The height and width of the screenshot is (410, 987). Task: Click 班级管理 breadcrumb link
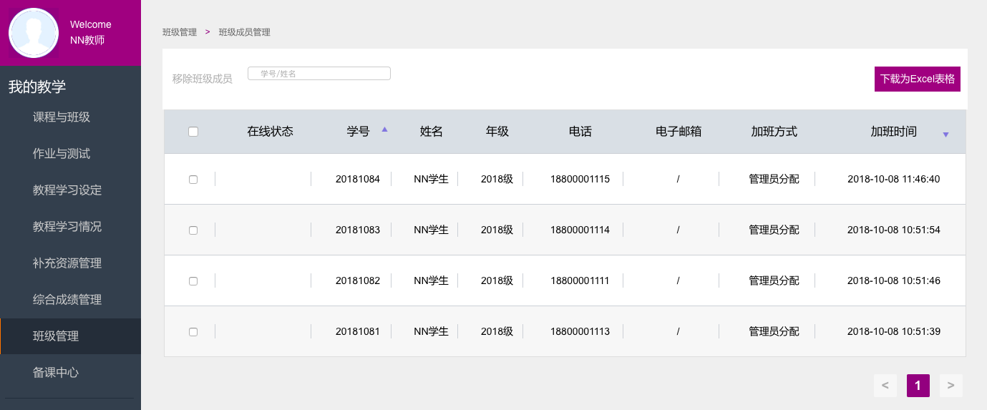click(180, 32)
